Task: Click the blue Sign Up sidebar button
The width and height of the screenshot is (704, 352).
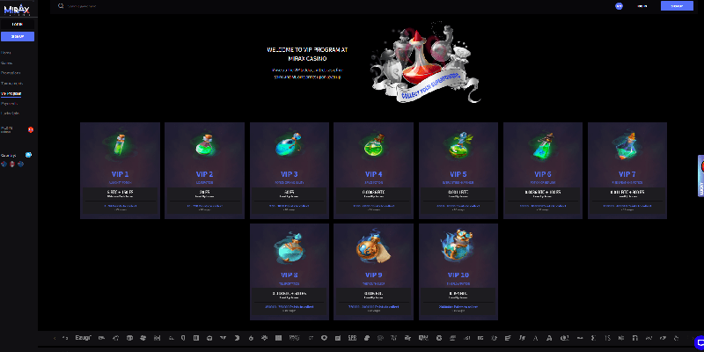Action: point(17,36)
